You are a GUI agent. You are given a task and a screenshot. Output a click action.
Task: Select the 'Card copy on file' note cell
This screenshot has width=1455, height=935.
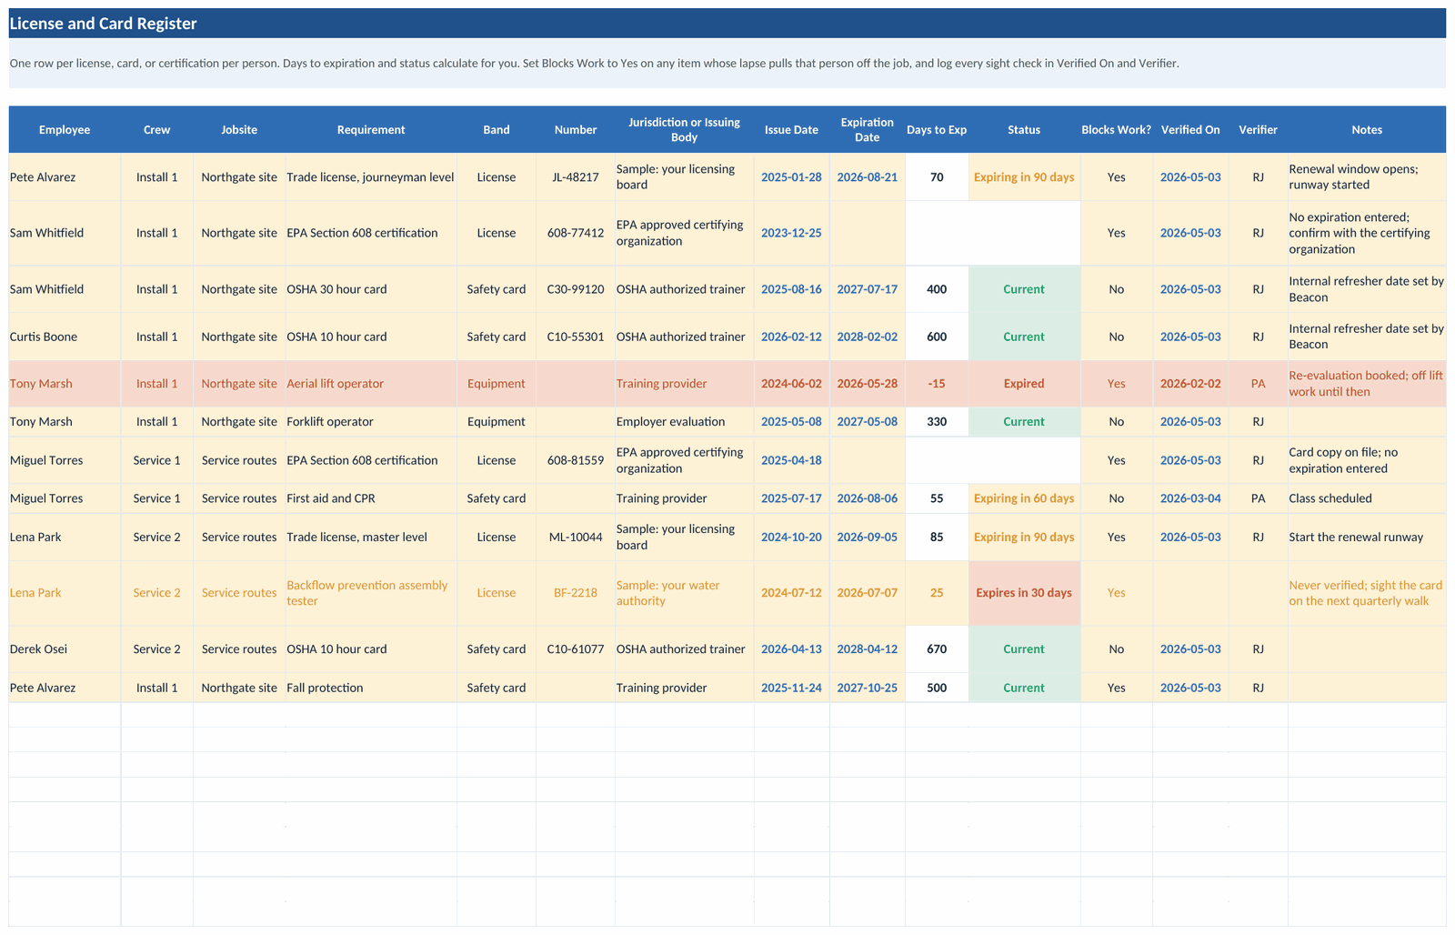(x=1367, y=460)
